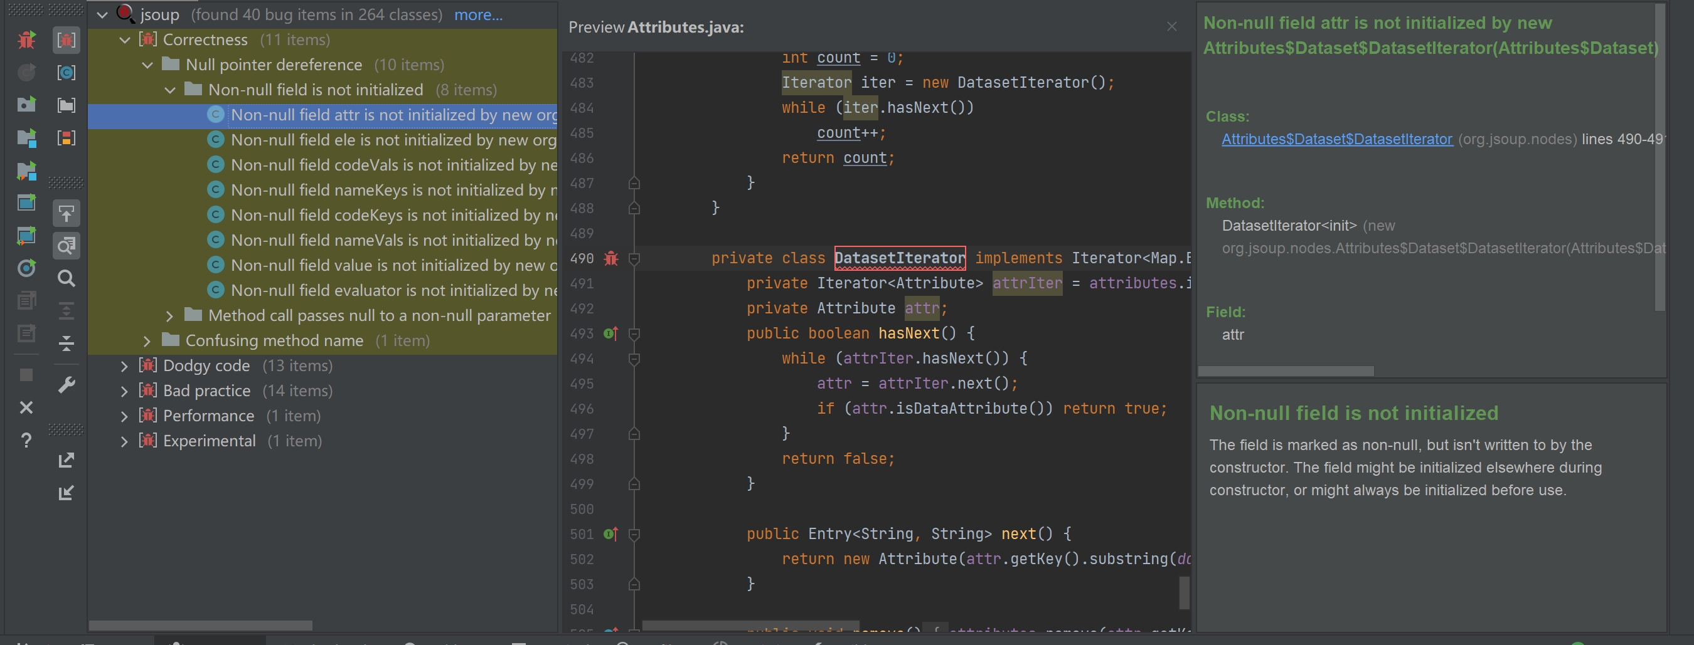The width and height of the screenshot is (1694, 645).
Task: Fold the hasNext method at line 493
Action: [x=634, y=333]
